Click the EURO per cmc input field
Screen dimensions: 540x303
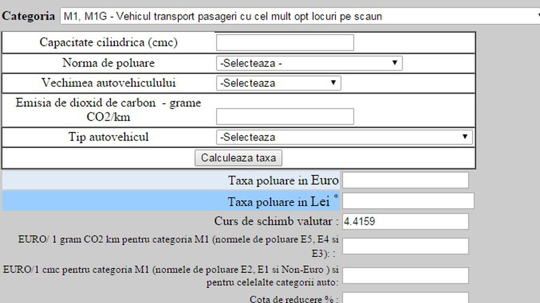405,275
